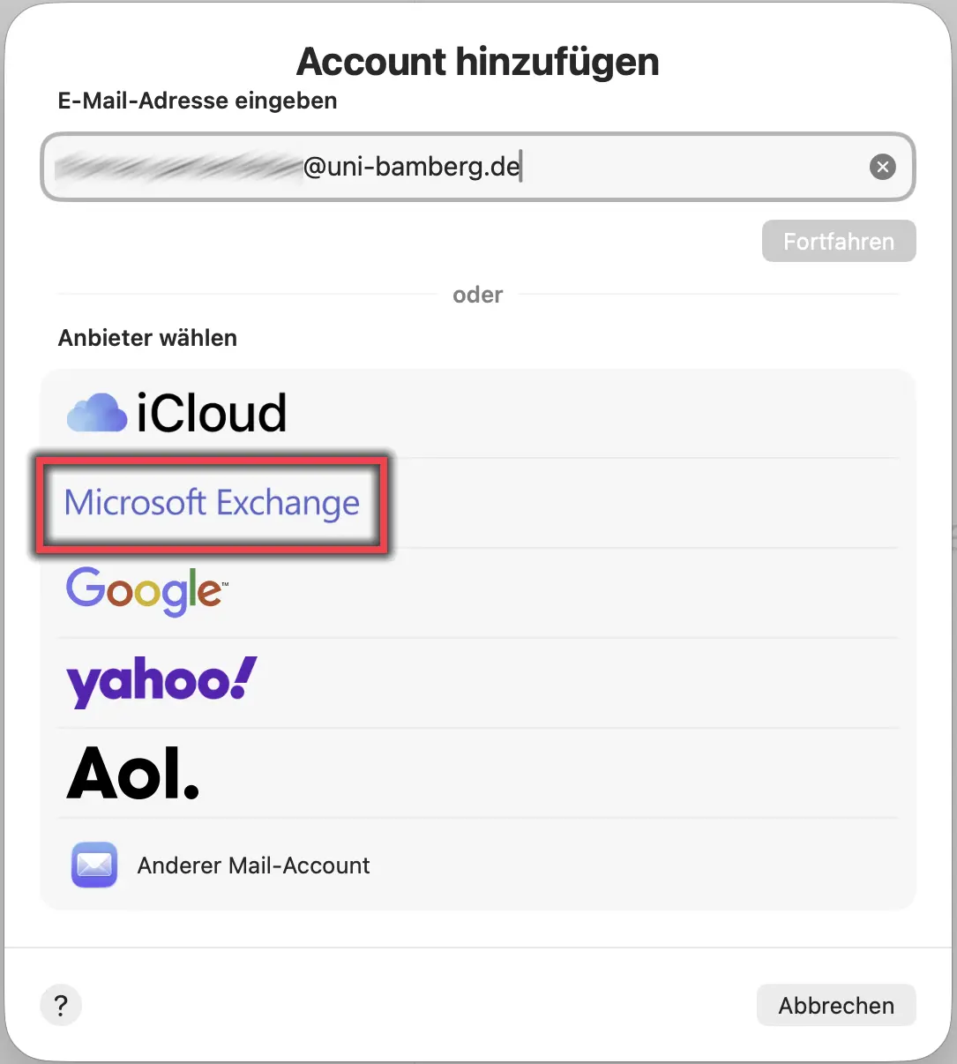Clear the email address with the X icon
Viewport: 957px width, 1064px height.
pyautogui.click(x=882, y=167)
